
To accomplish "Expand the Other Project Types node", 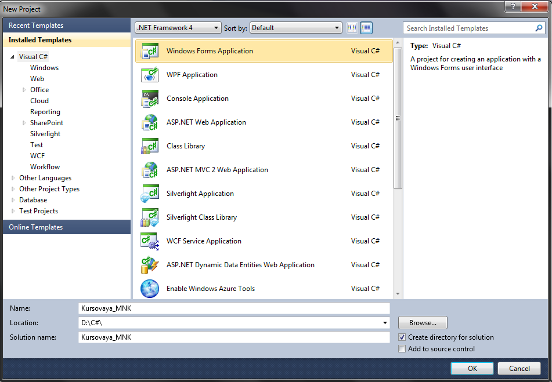I will 13,189.
